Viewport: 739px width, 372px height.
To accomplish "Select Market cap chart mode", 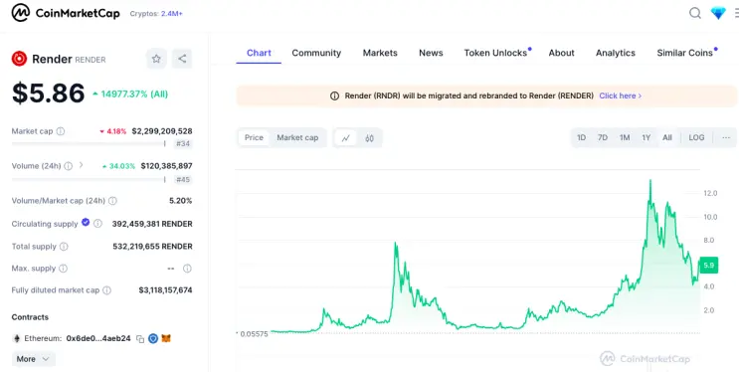I will (297, 137).
